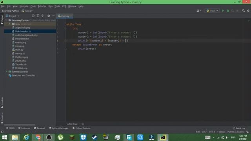Click Collapse All icon in Project panel
251x141 pixels.
click(x=43, y=16)
